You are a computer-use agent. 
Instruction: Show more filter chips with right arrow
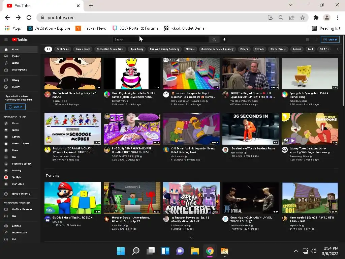(338, 49)
